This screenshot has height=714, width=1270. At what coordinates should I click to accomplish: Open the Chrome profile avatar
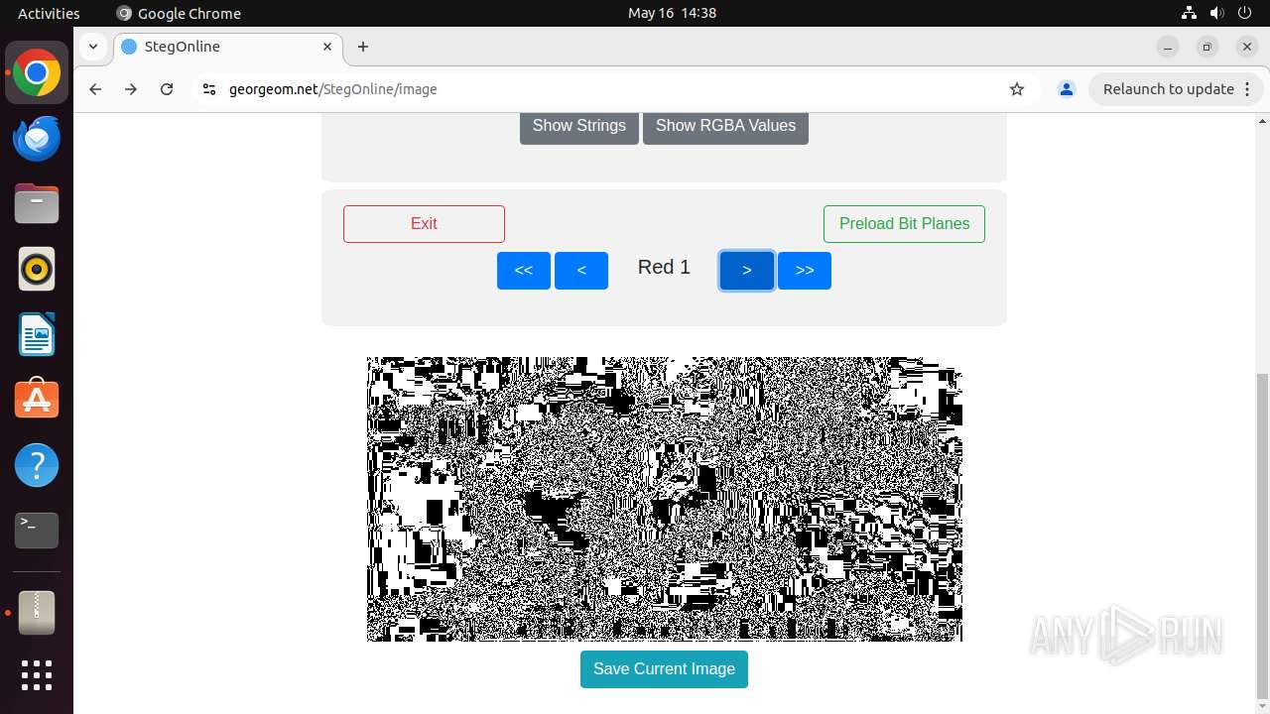point(1067,89)
